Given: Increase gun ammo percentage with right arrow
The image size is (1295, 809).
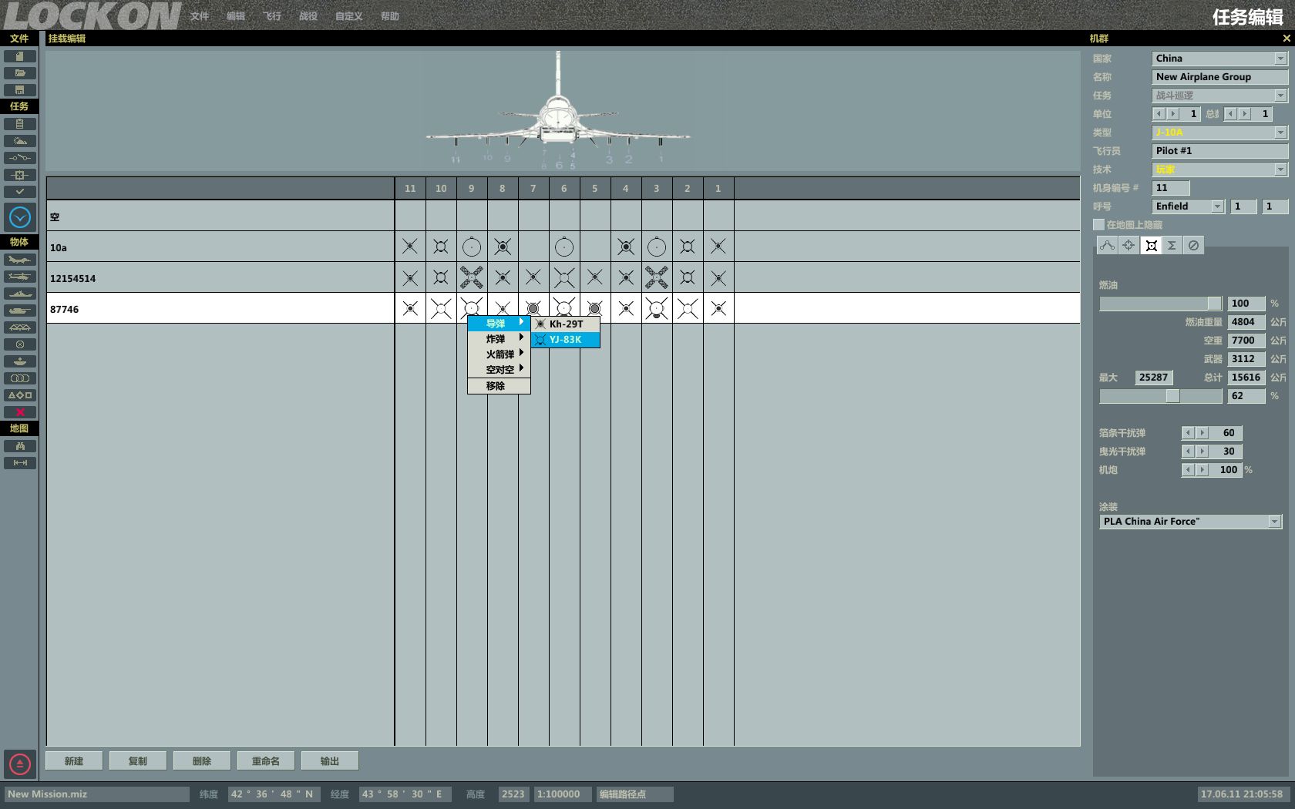Looking at the screenshot, I should click(1202, 470).
